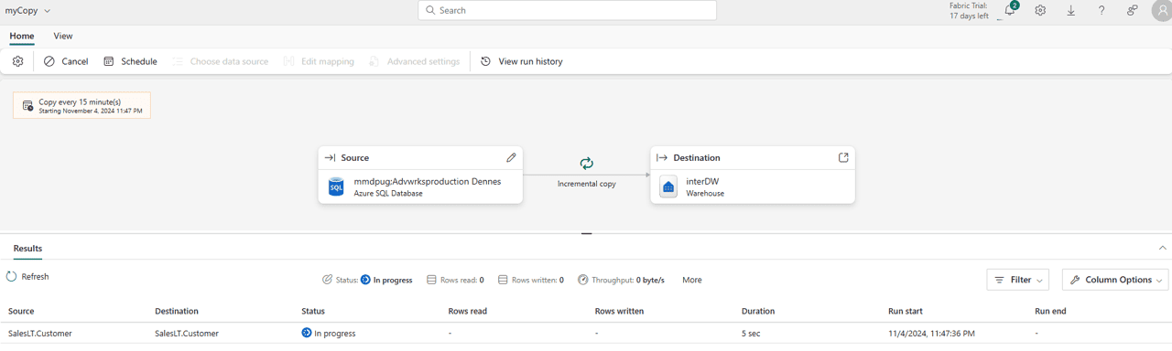The width and height of the screenshot is (1172, 351).
Task: Click the panel splitter handle
Action: pyautogui.click(x=587, y=233)
